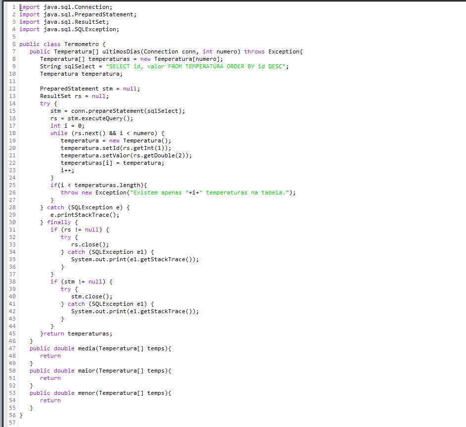Click 'Temperatura temperatura;' declaration
This screenshot has width=466, height=427.
pos(82,74)
